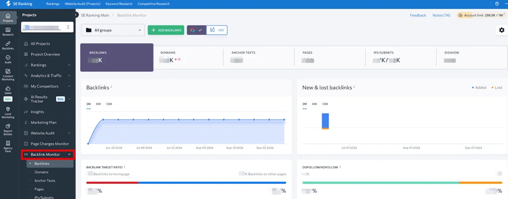The width and height of the screenshot is (508, 199).
Task: Open the Audit sidebar icon
Action: 8,59
